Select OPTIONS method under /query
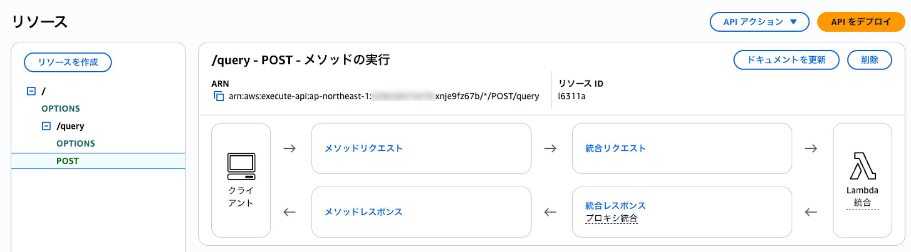Viewport: 911px width, 252px height. click(x=76, y=143)
